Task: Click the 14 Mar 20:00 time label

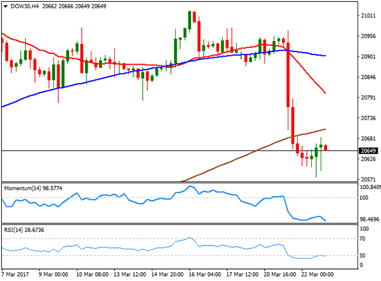Action: [167, 275]
